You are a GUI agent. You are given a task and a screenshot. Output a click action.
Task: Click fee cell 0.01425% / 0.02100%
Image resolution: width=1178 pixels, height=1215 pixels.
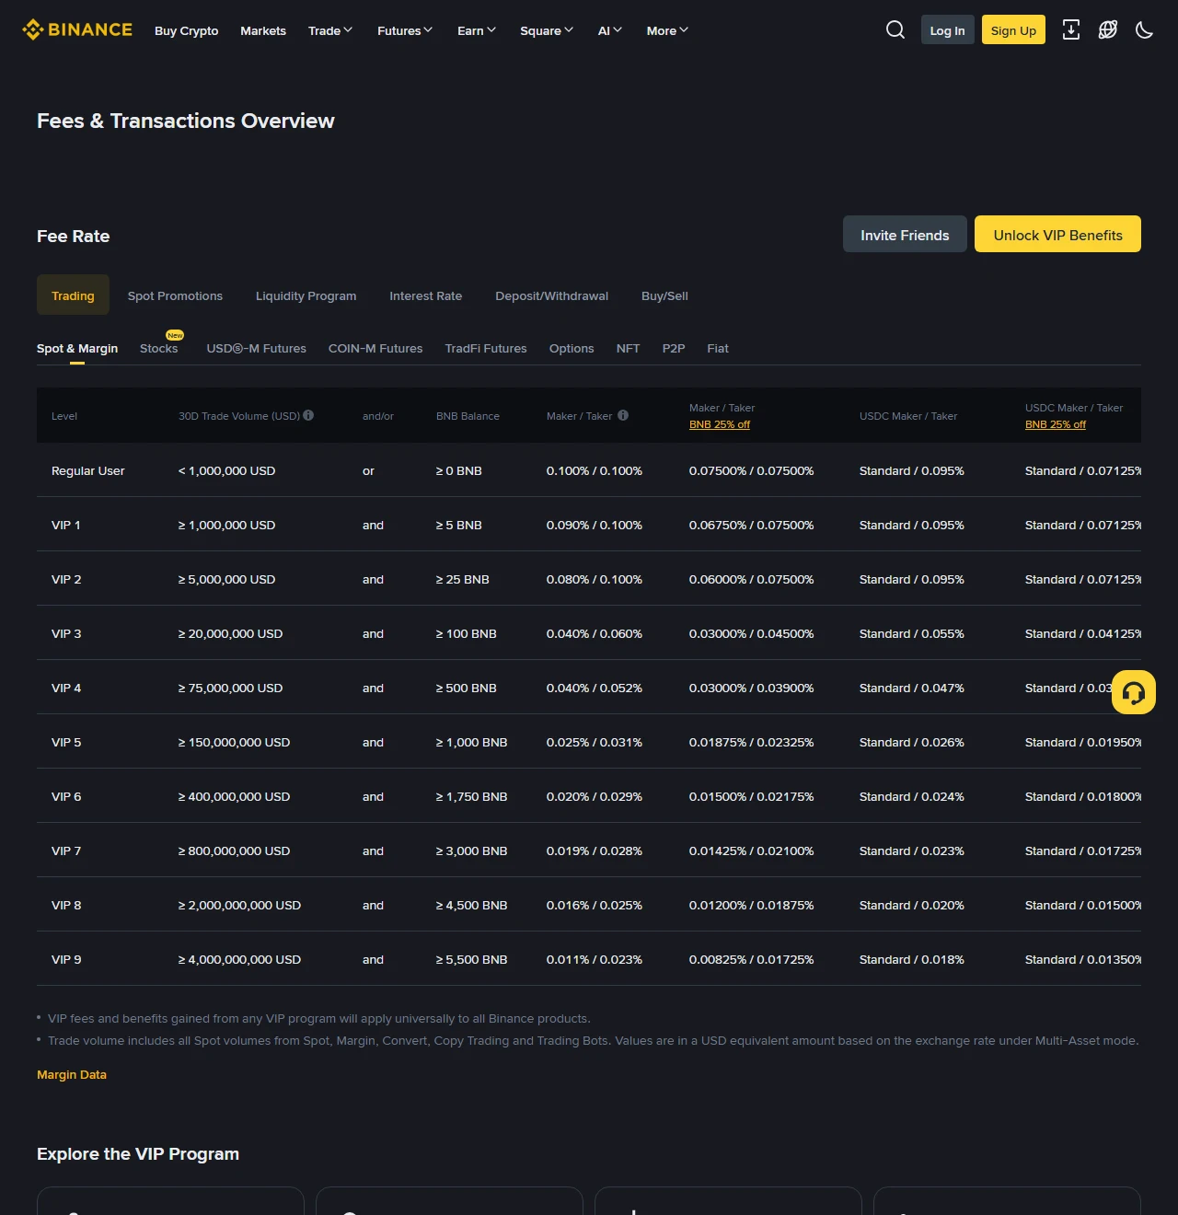click(751, 850)
